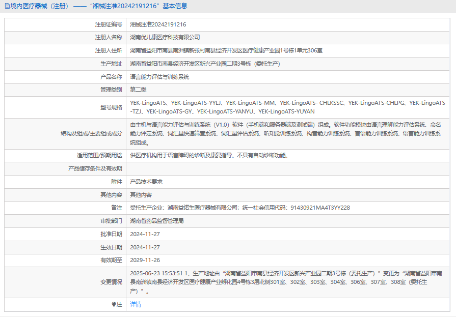Click approval department 湖南省药品监督管理局
Image resolution: width=456 pixels, height=317 pixels.
[x=157, y=221]
